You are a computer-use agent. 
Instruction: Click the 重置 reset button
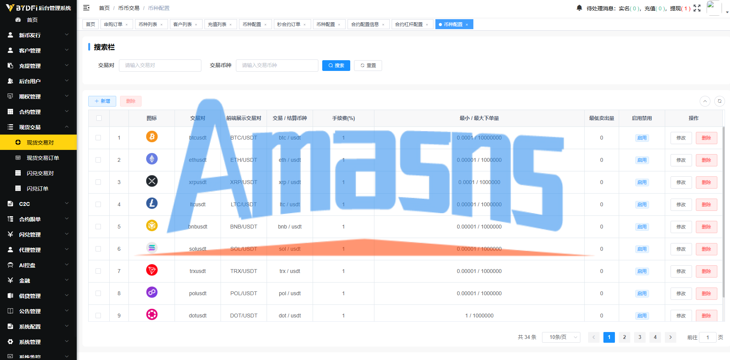click(x=368, y=66)
